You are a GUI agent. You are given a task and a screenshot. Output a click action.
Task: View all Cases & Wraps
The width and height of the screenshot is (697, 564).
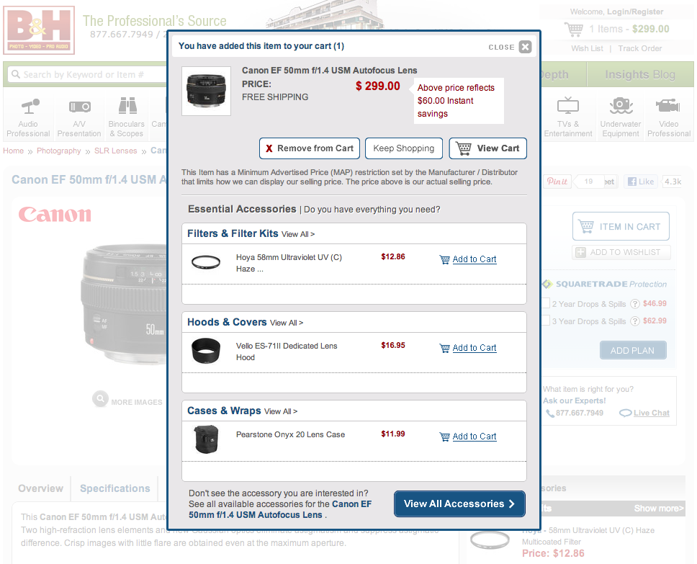pyautogui.click(x=281, y=411)
